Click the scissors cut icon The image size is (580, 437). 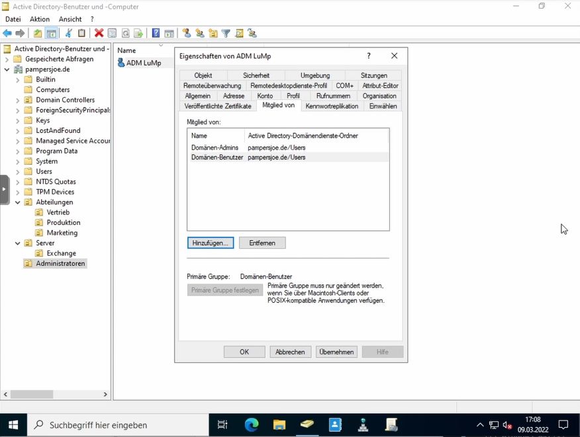69,33
